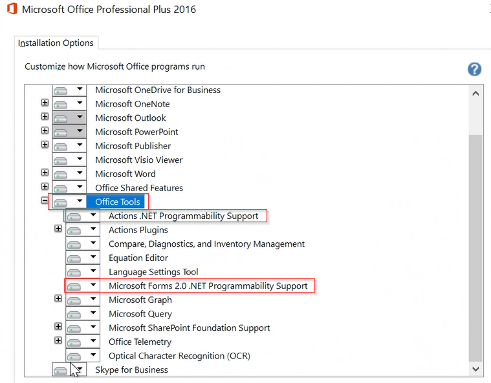Expand the Office Telemetry node

pyautogui.click(x=58, y=340)
